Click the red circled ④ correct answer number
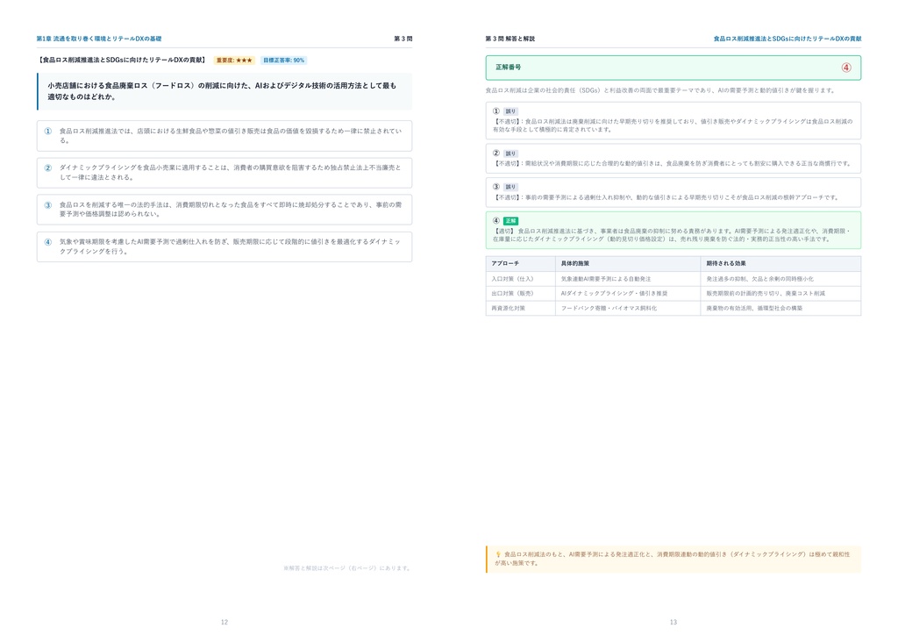This screenshot has width=898, height=635. point(846,68)
